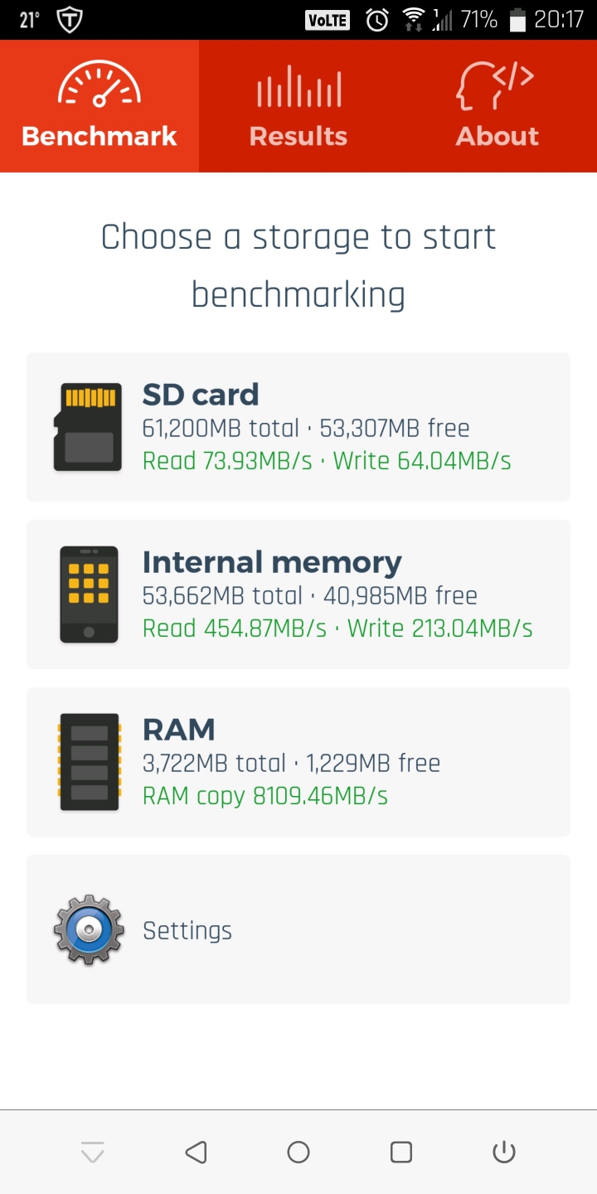Open the Settings gear icon
597x1194 pixels.
tap(89, 929)
